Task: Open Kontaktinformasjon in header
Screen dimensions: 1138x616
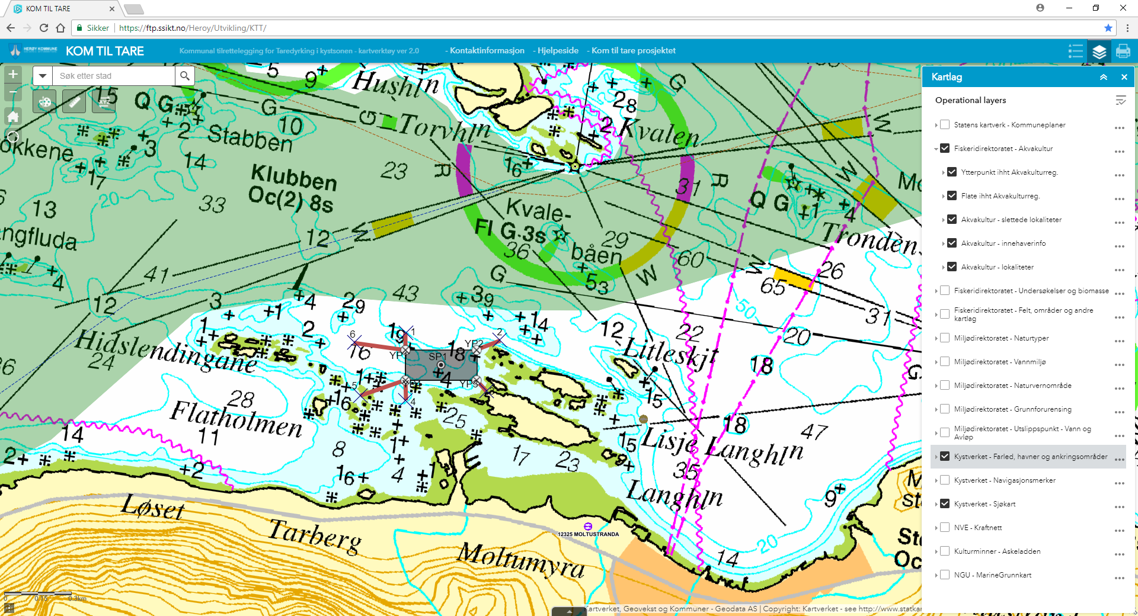Action: (x=487, y=50)
